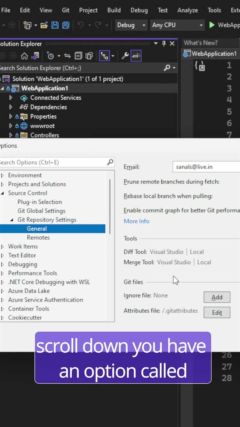Select Git Global Settings option

(41, 211)
